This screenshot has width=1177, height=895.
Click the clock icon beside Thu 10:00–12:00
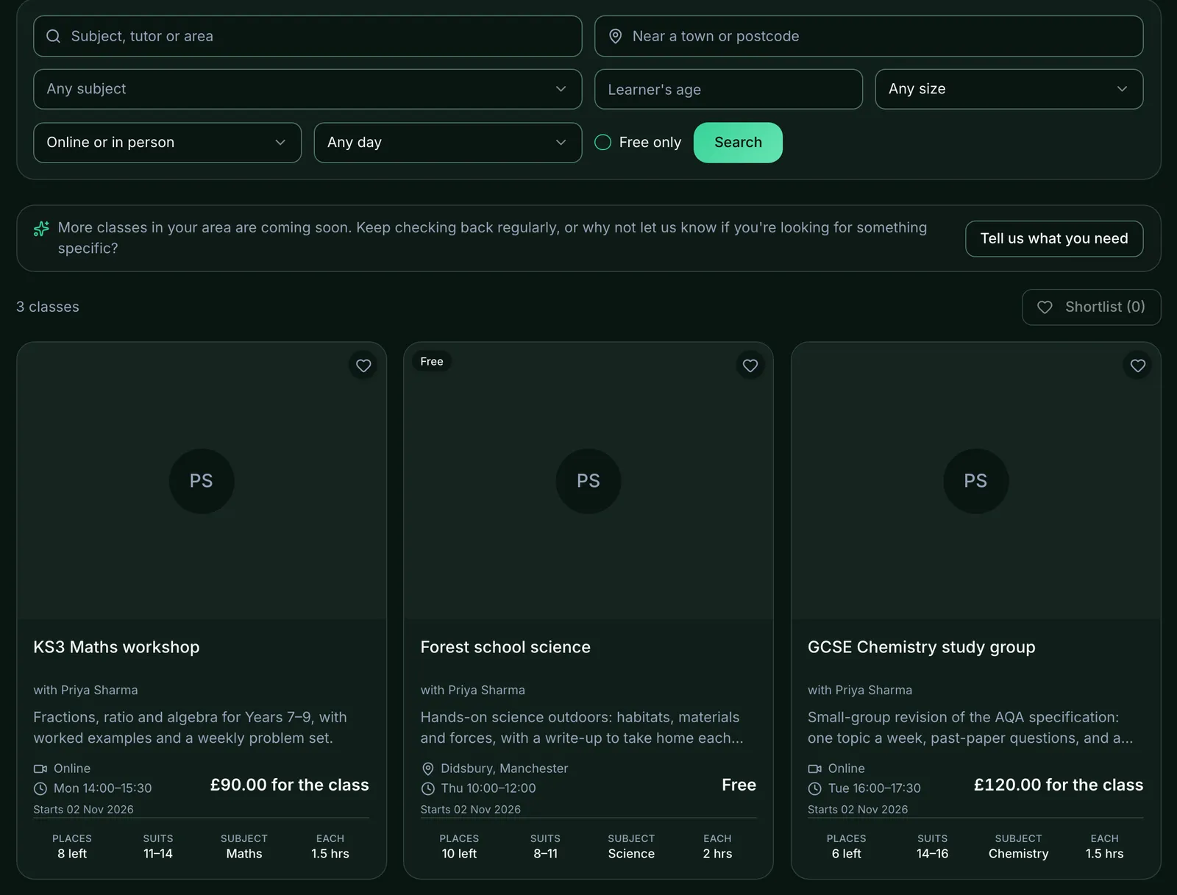427,788
